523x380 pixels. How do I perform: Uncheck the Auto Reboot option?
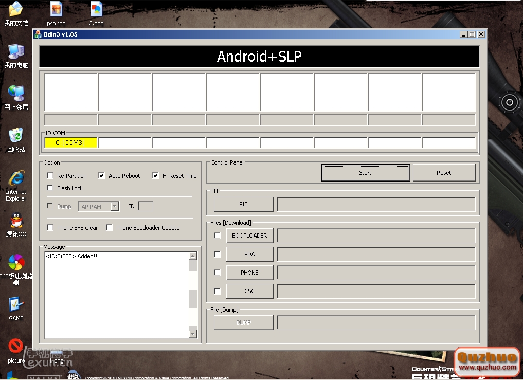[x=102, y=176]
